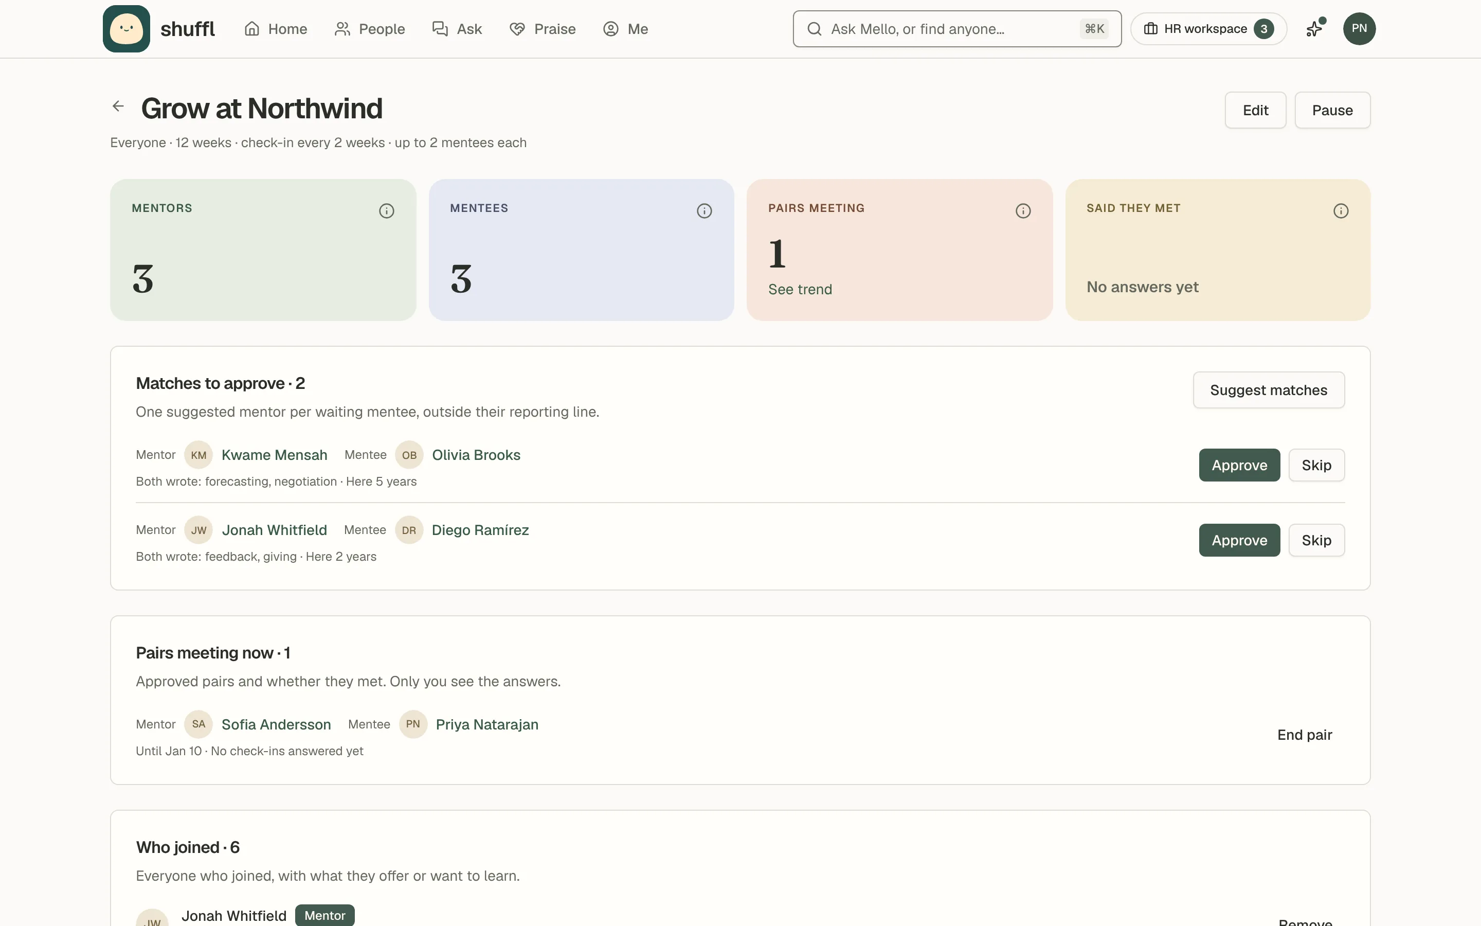Click the shuffl mascot logo icon
The image size is (1481, 926).
click(126, 29)
